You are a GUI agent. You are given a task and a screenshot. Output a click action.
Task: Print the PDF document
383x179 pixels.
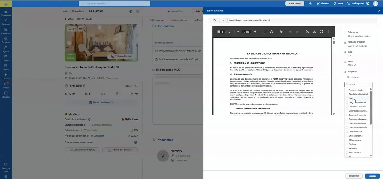tap(321, 32)
